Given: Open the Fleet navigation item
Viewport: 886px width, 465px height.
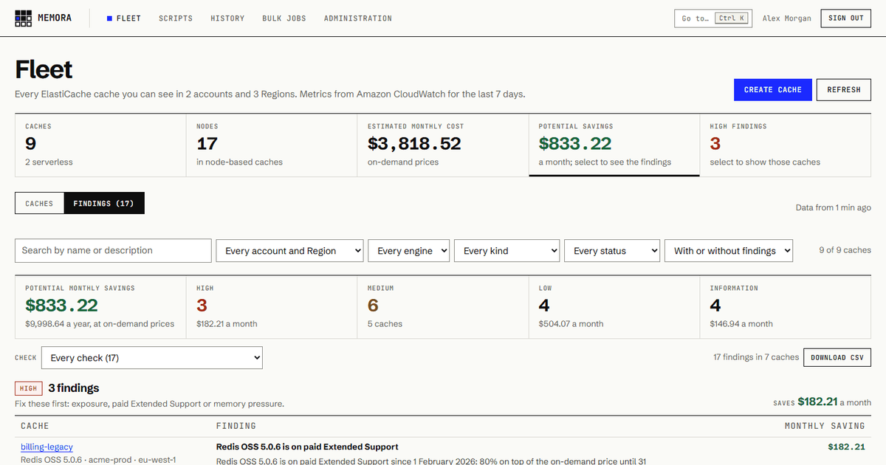Looking at the screenshot, I should point(123,18).
